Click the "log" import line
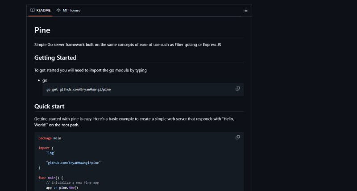The image size is (357, 191). [51, 153]
